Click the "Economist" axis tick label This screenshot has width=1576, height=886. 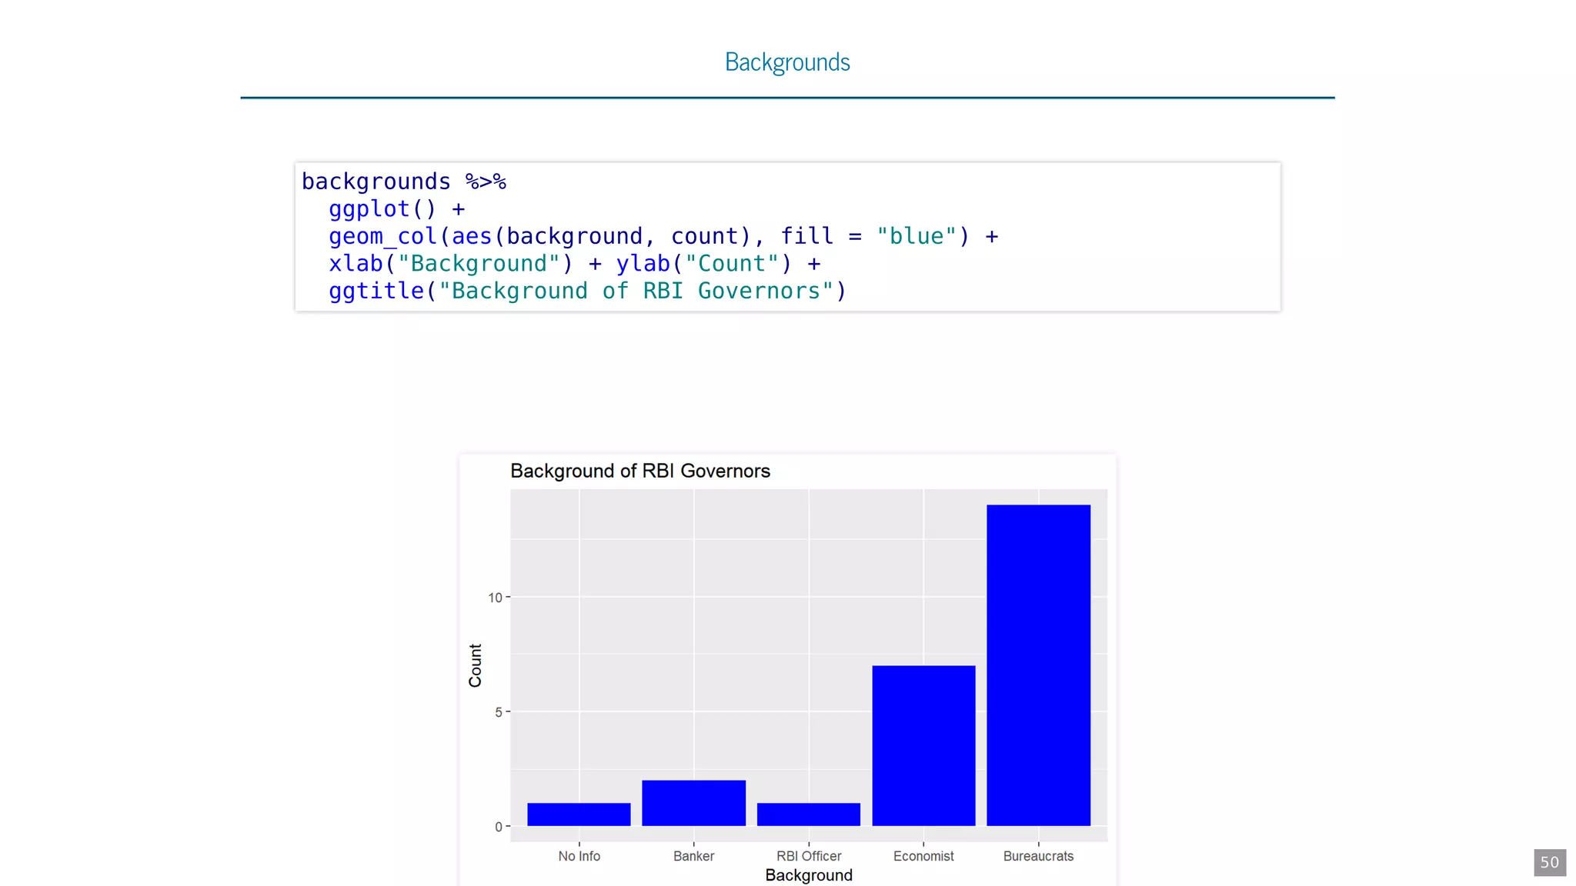coord(923,856)
